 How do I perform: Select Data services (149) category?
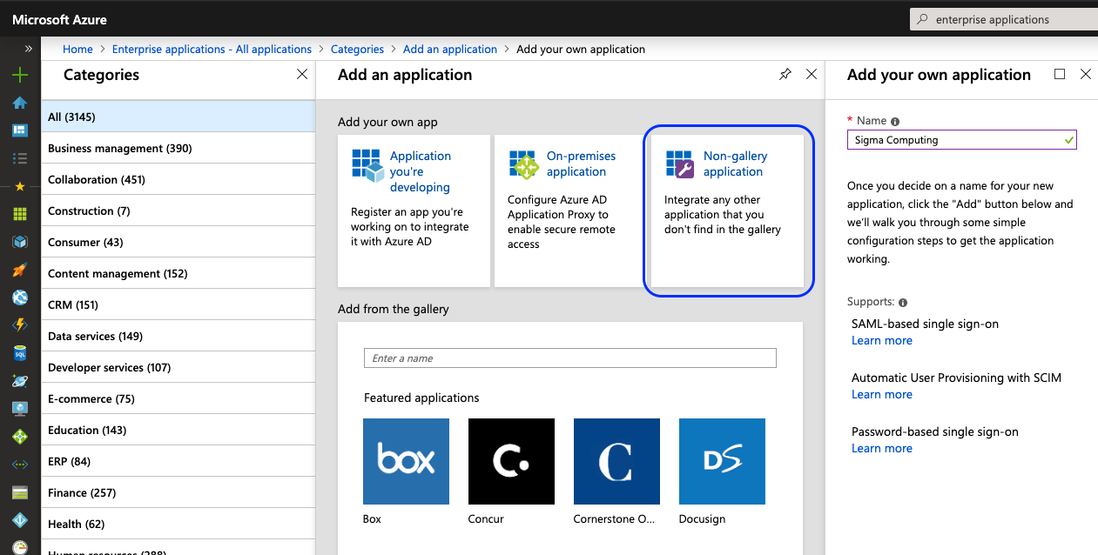point(178,336)
